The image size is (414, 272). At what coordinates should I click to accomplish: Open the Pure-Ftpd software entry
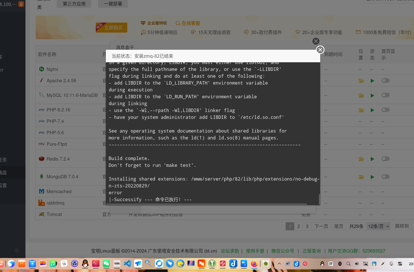click(57, 144)
